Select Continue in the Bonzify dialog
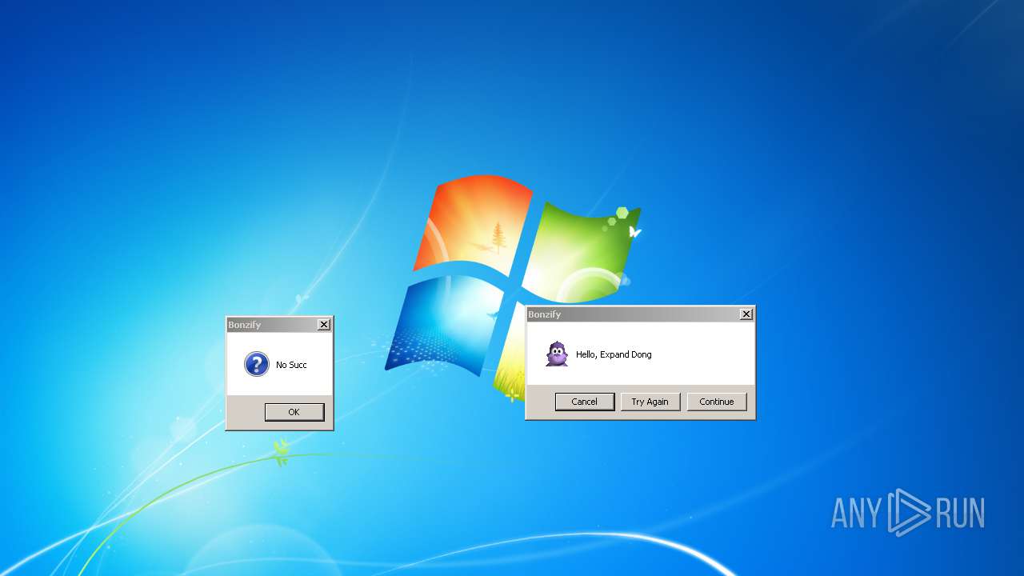 (x=717, y=402)
